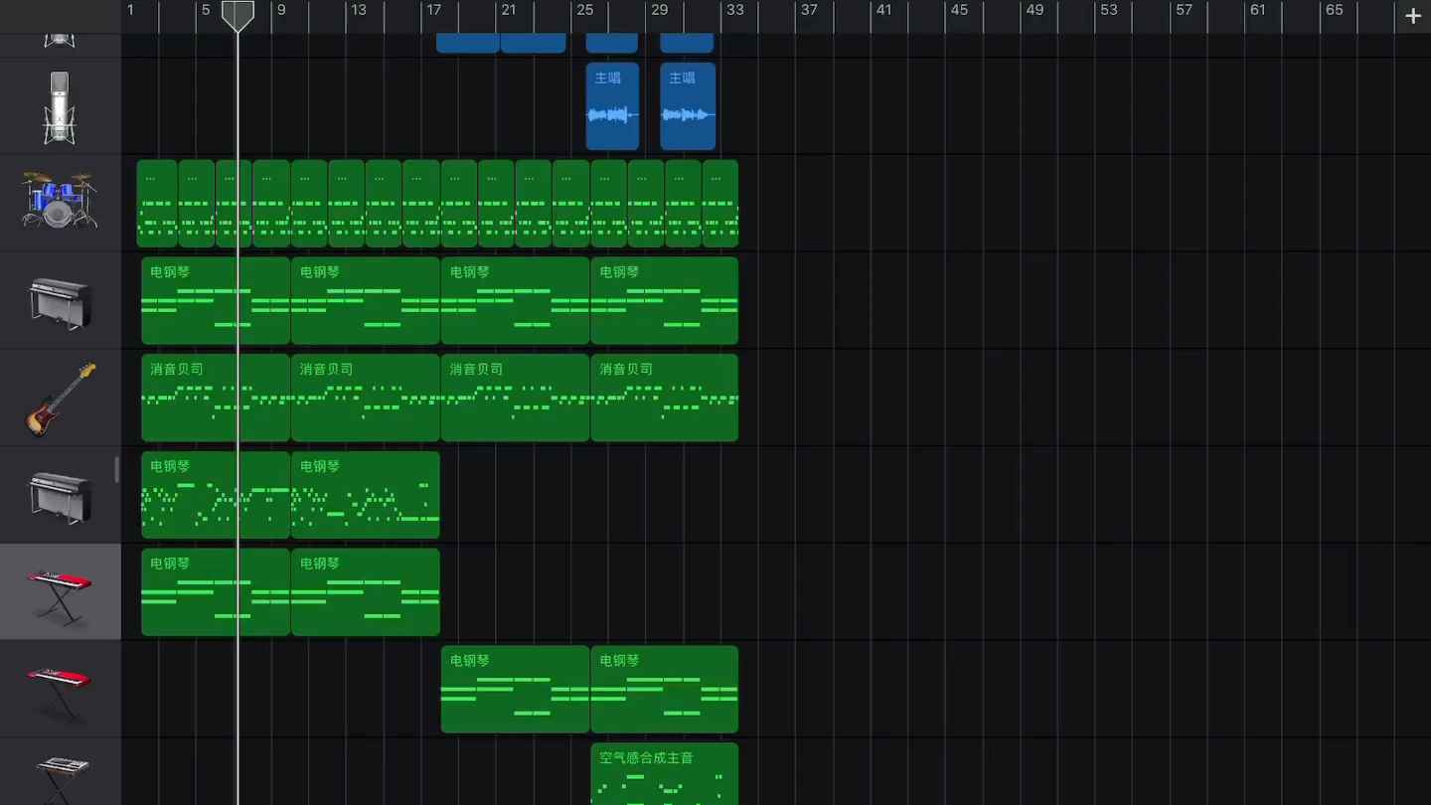Select bar 25 电钢琴 region on track above bass
This screenshot has height=805, width=1431.
(x=665, y=300)
